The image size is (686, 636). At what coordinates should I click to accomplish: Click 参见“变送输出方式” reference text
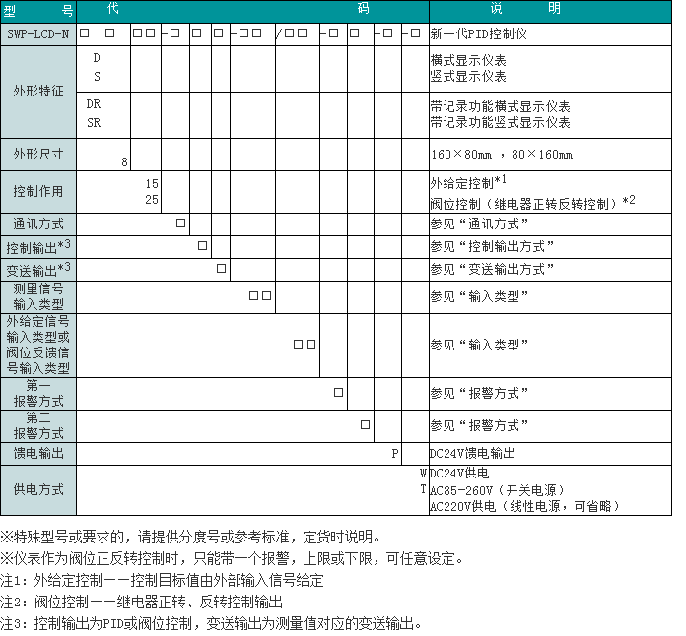[492, 269]
